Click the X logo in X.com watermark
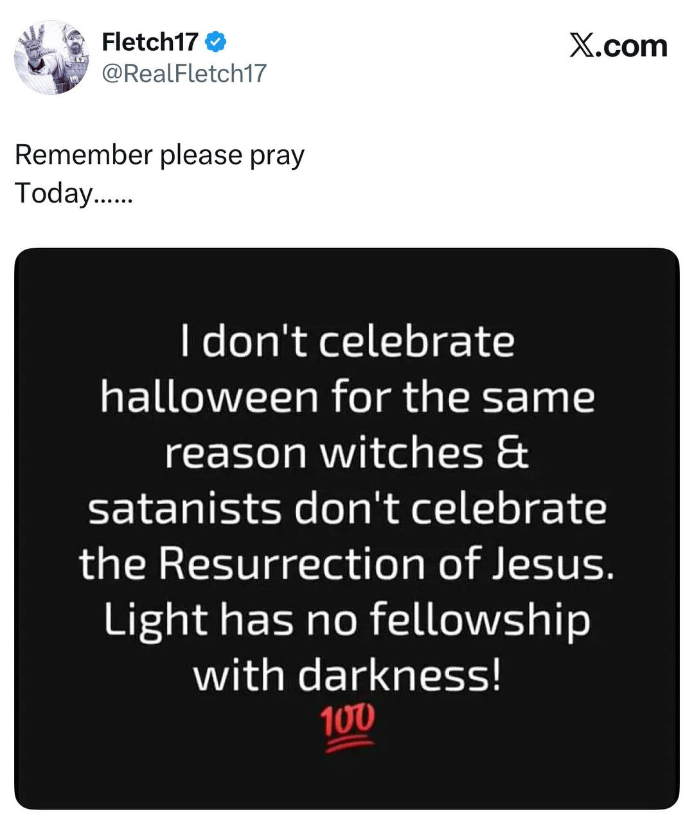This screenshot has width=694, height=823. point(582,46)
